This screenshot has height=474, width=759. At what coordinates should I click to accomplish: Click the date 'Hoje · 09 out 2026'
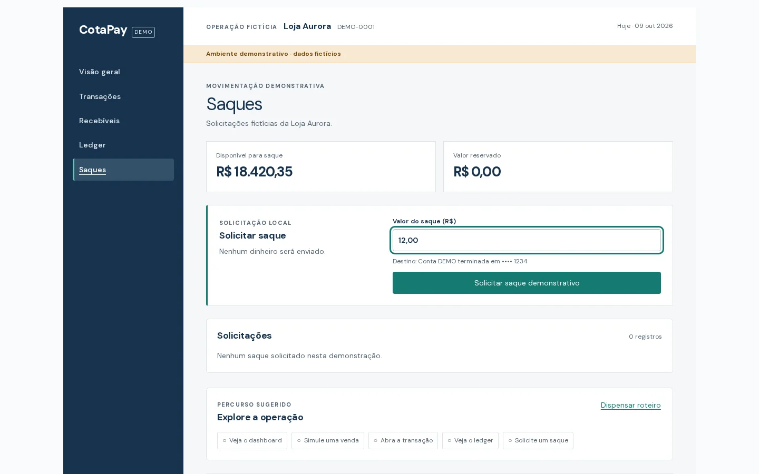pos(645,26)
